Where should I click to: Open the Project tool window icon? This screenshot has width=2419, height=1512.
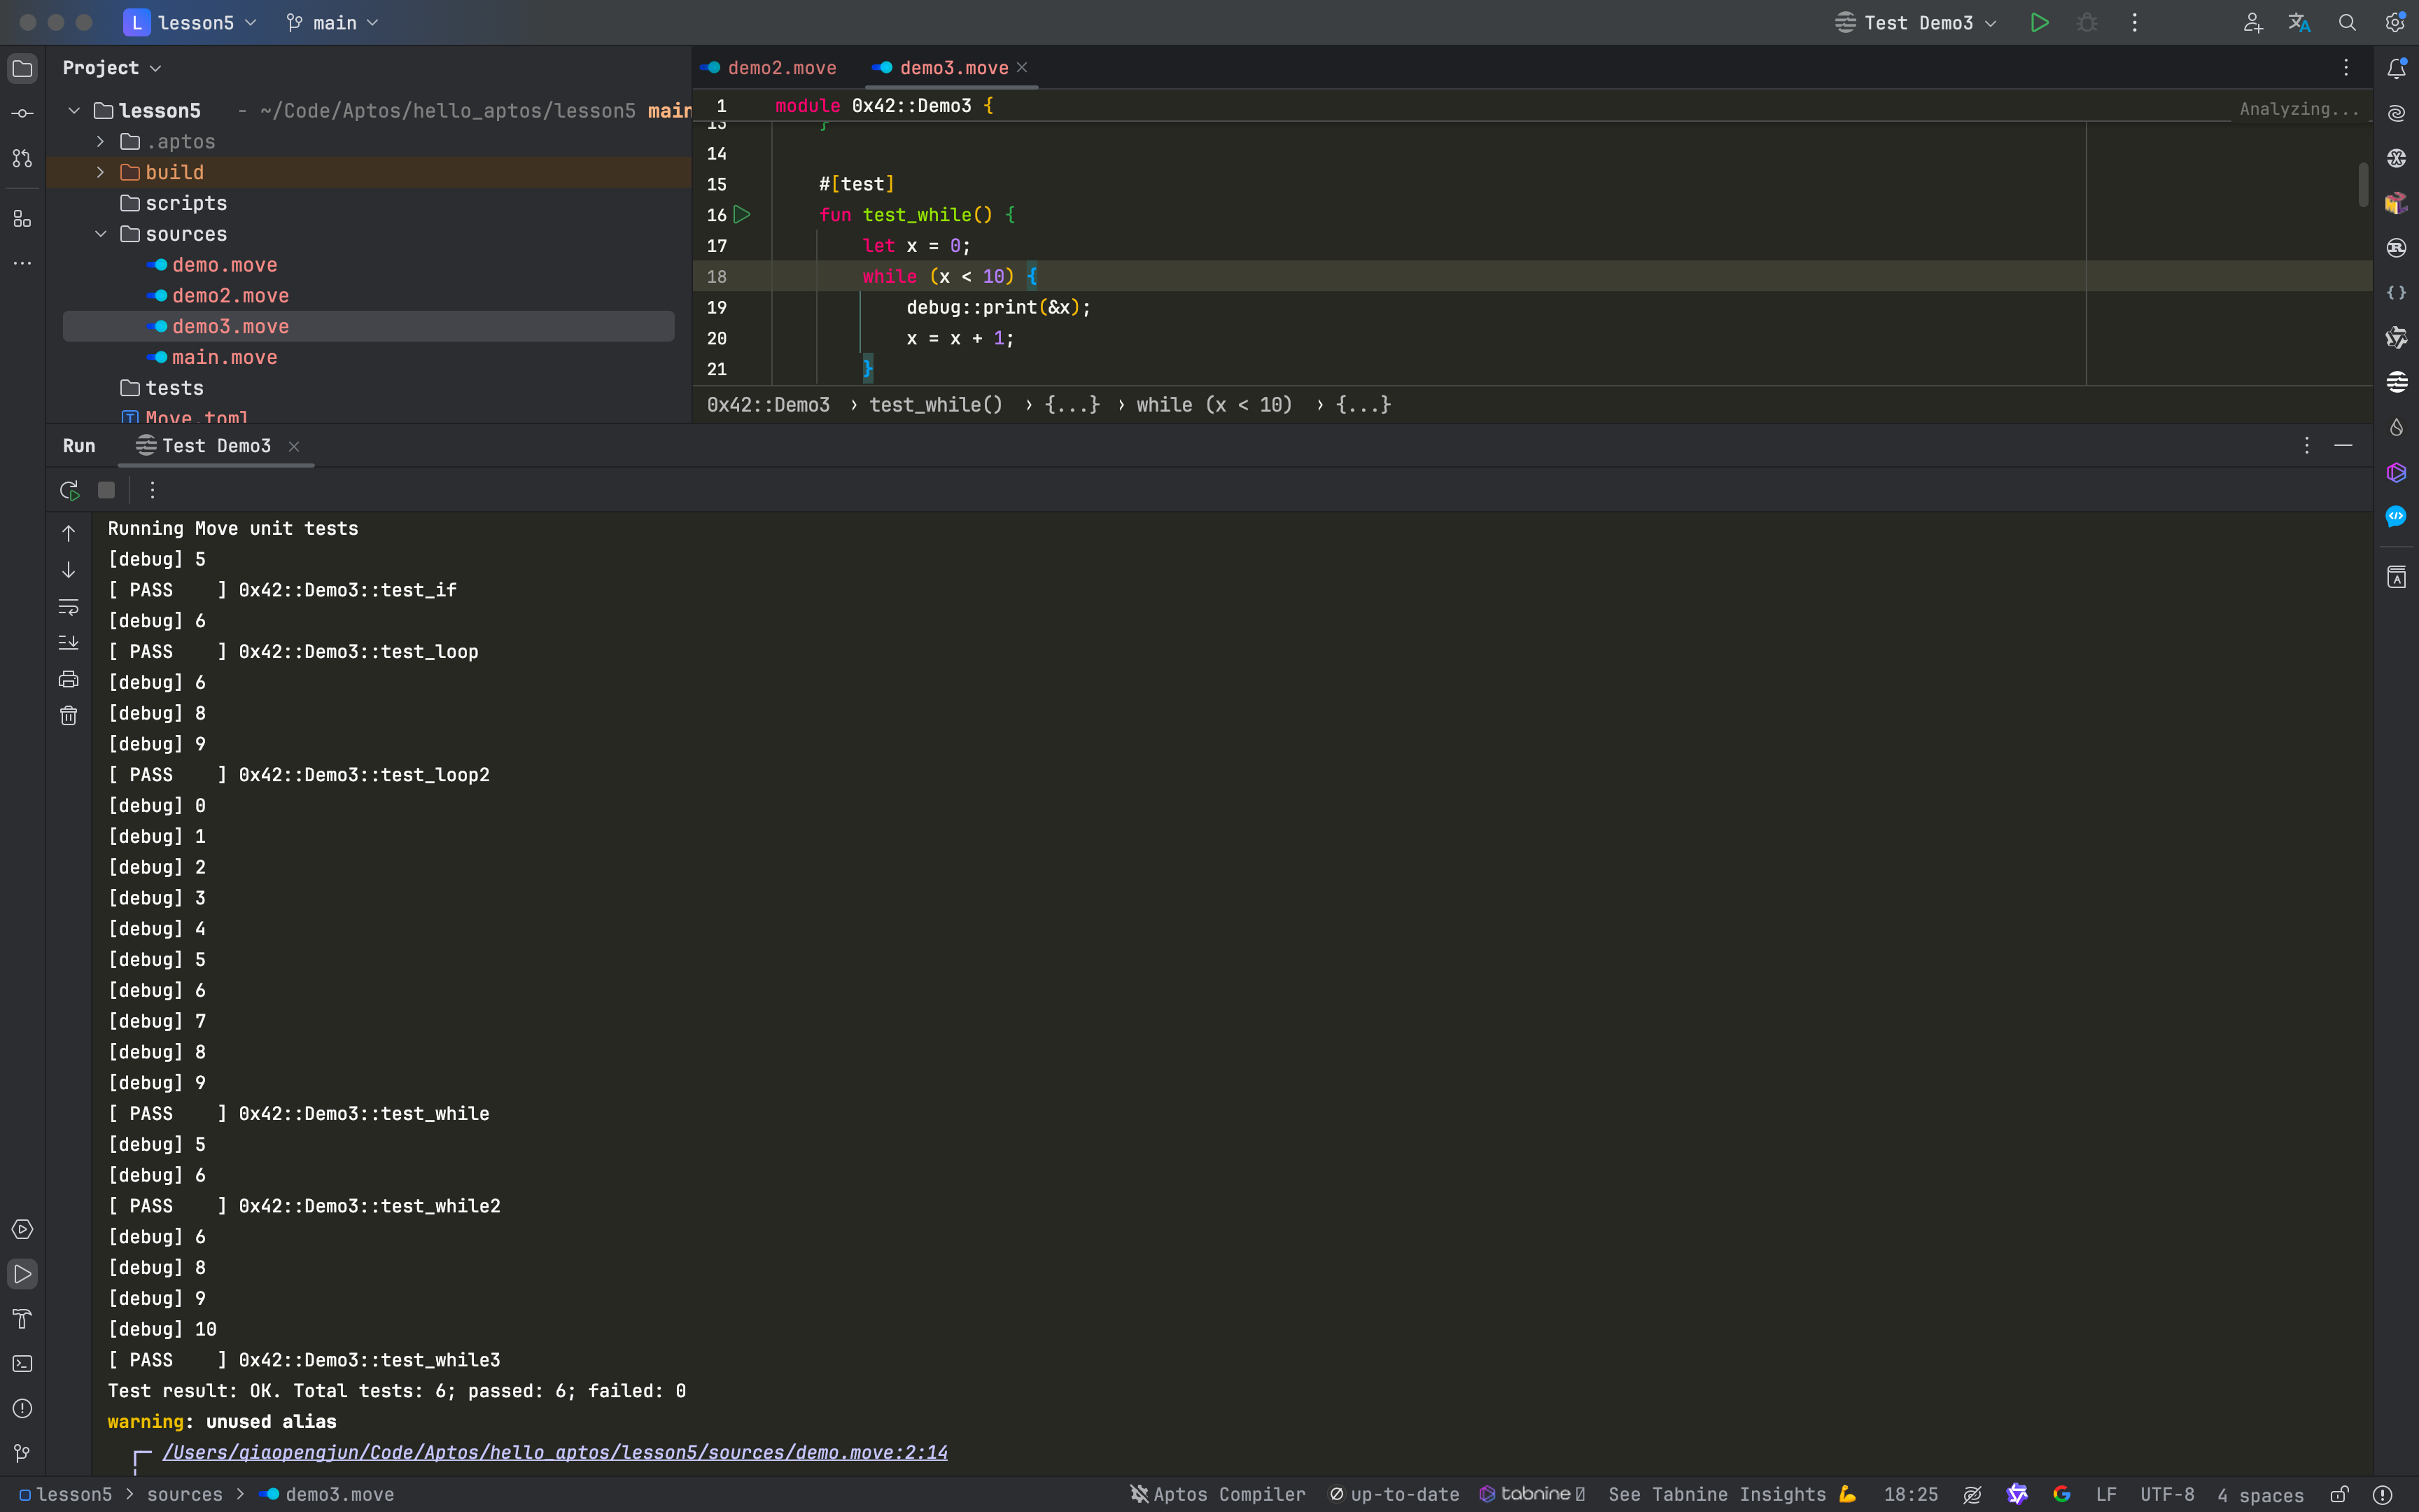(22, 68)
